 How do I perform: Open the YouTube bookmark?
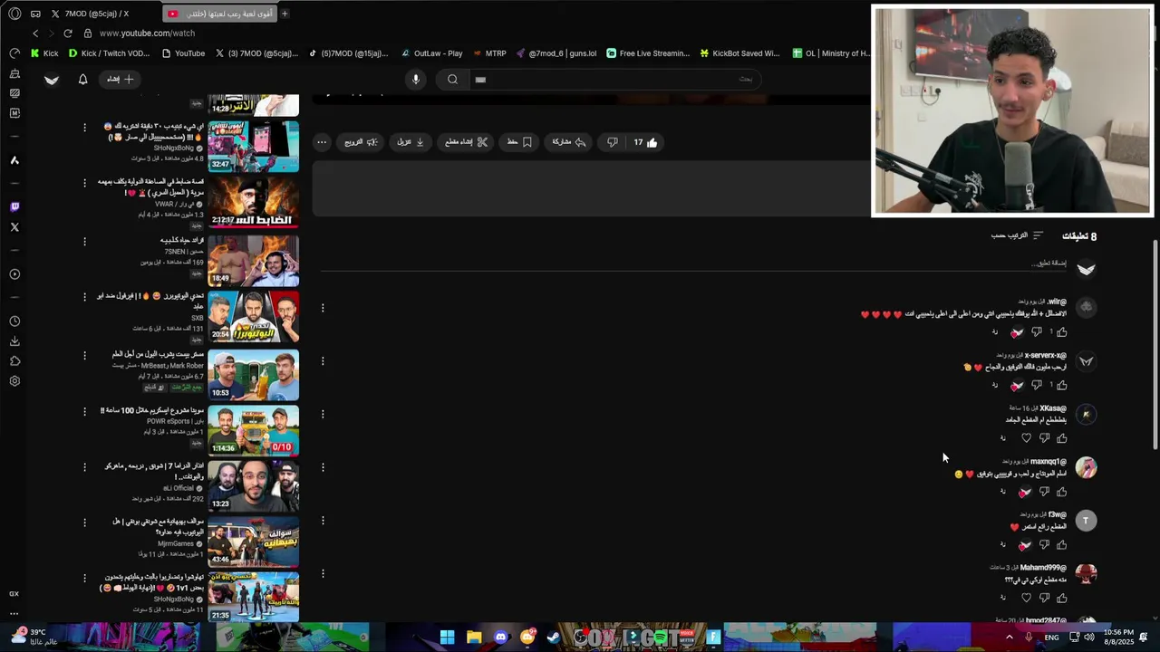tap(183, 53)
